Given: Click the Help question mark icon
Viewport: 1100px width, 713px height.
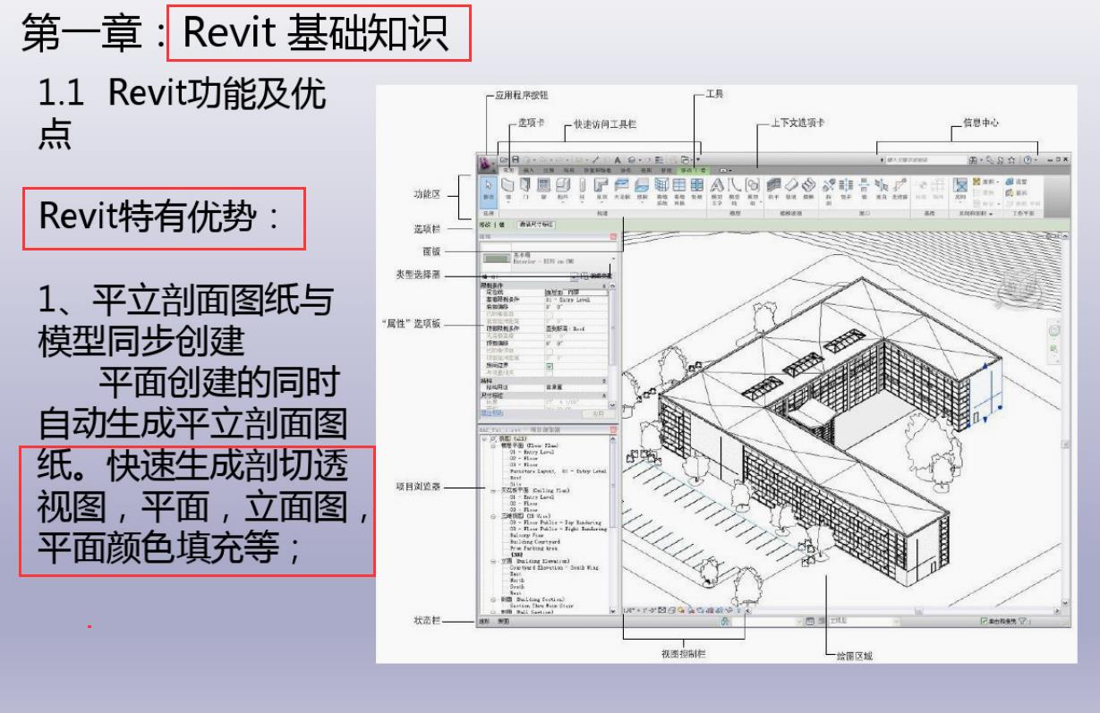Looking at the screenshot, I should click(1028, 159).
